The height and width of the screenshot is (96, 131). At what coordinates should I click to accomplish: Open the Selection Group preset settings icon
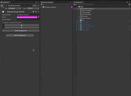(36, 12)
